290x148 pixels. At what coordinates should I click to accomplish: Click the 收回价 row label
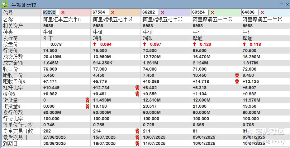[x=10, y=69]
